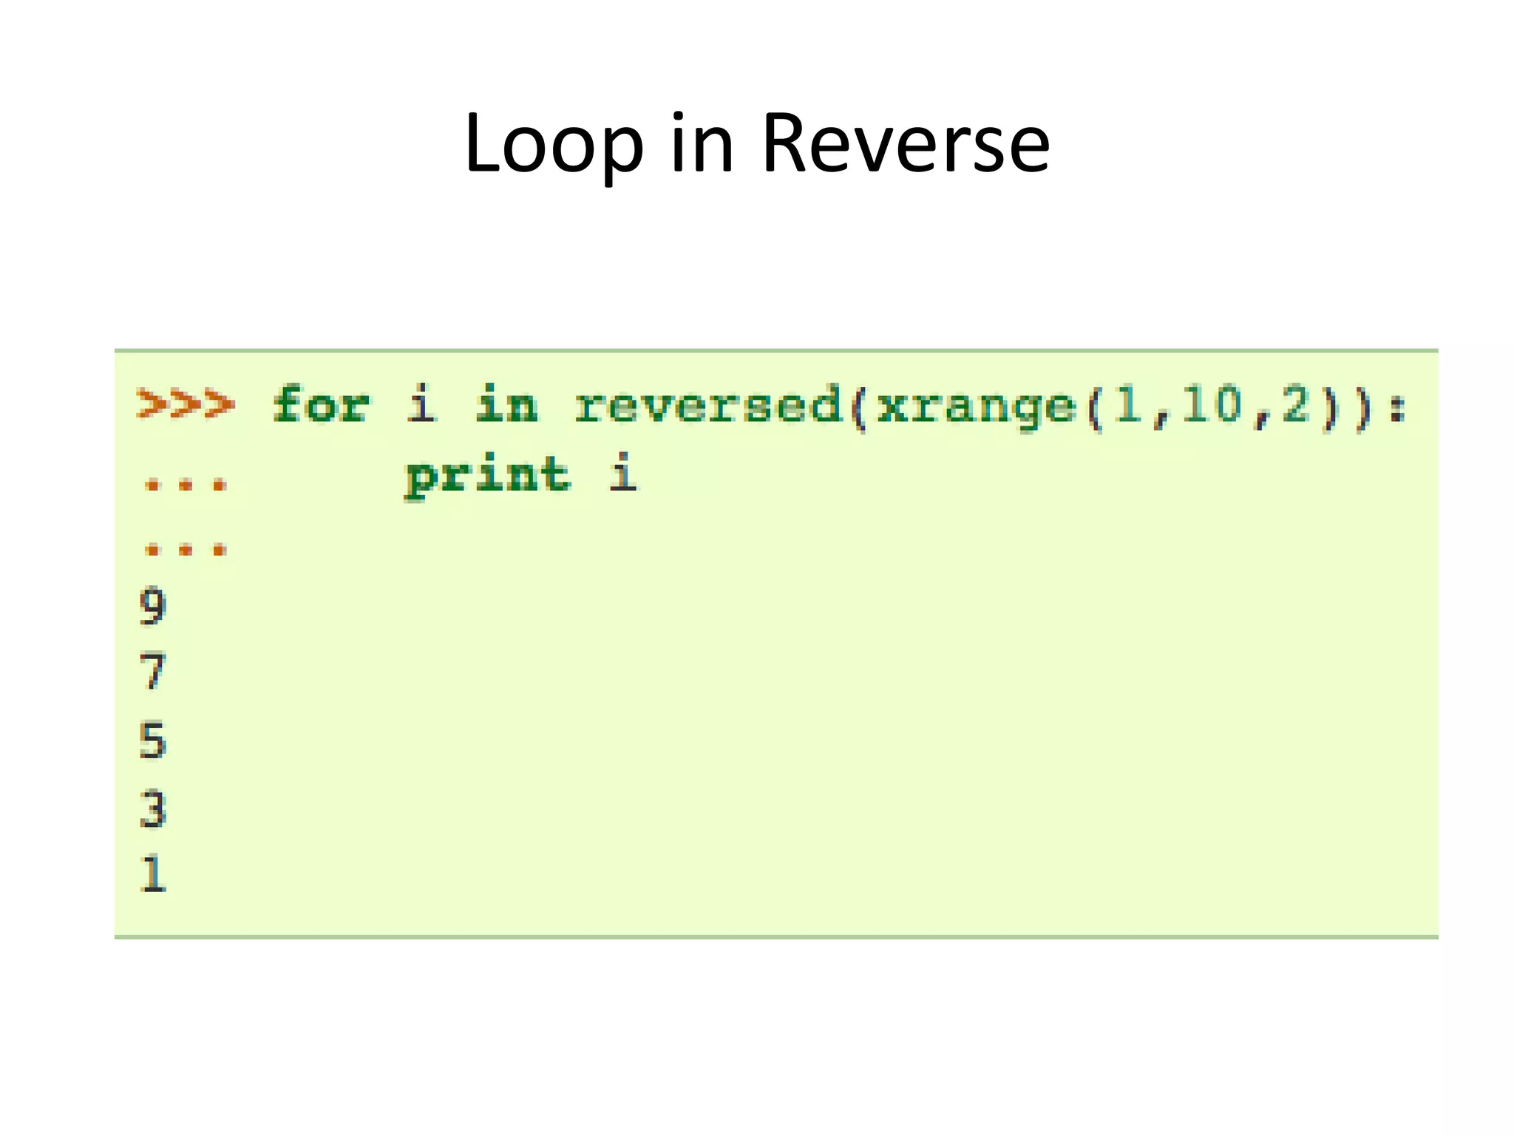Click the output value 9
Image resolution: width=1514 pixels, height=1135 pixels.
[x=153, y=607]
